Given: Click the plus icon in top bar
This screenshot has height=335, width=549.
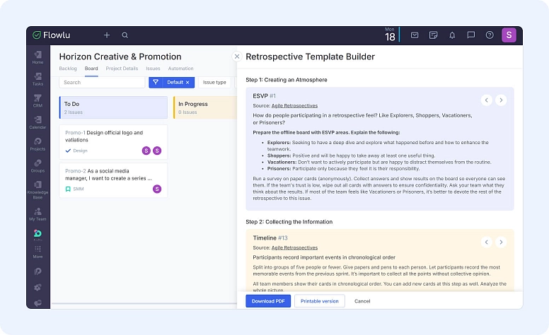Looking at the screenshot, I should click(107, 35).
